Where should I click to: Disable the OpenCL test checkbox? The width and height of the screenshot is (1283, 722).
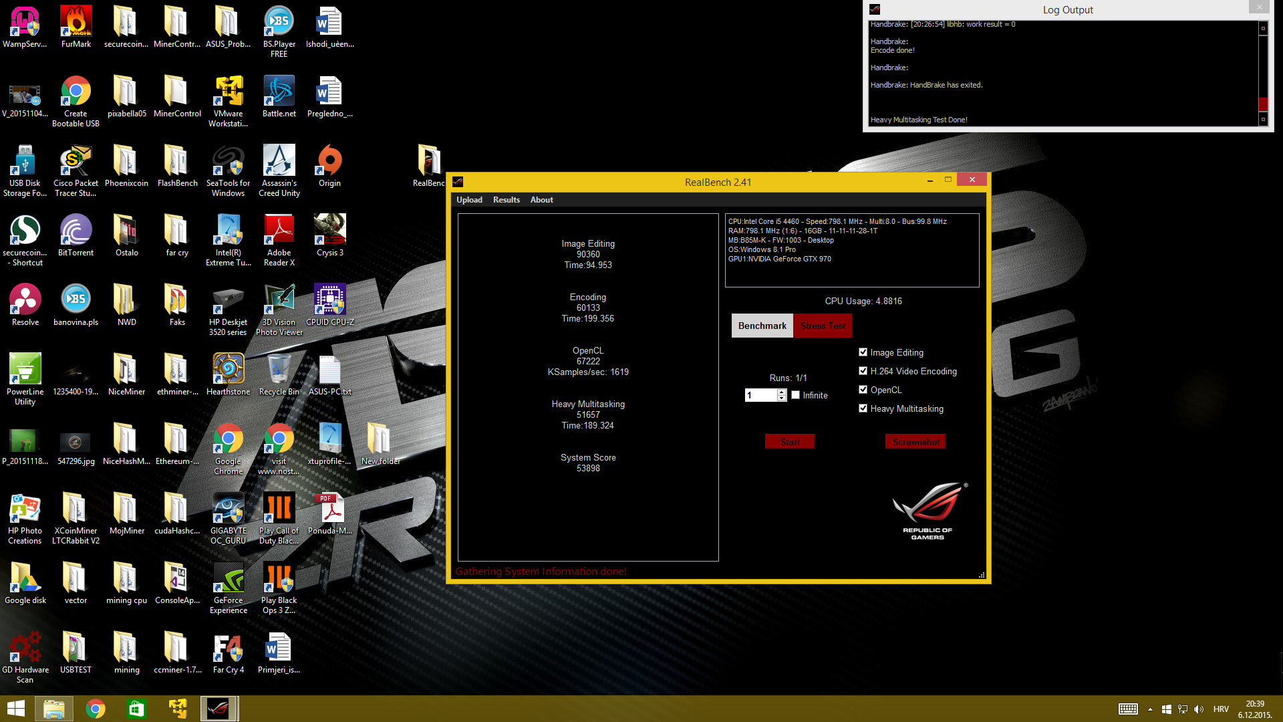click(863, 390)
